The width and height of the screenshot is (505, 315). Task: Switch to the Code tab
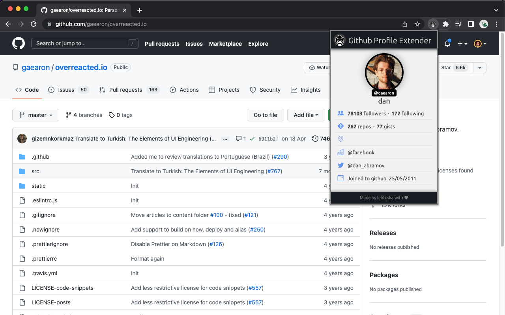(27, 90)
